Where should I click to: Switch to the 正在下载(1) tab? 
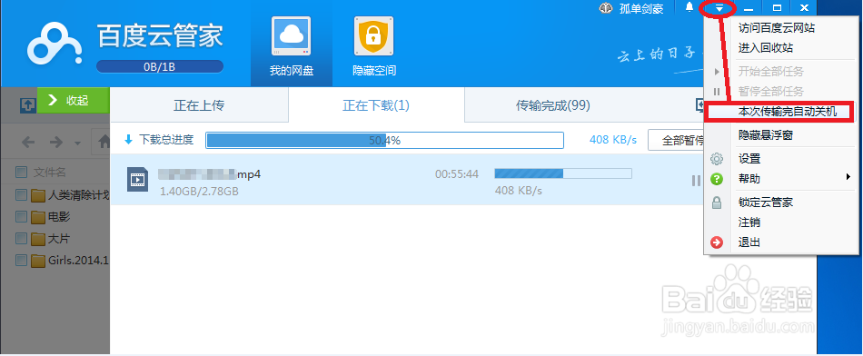pos(376,105)
